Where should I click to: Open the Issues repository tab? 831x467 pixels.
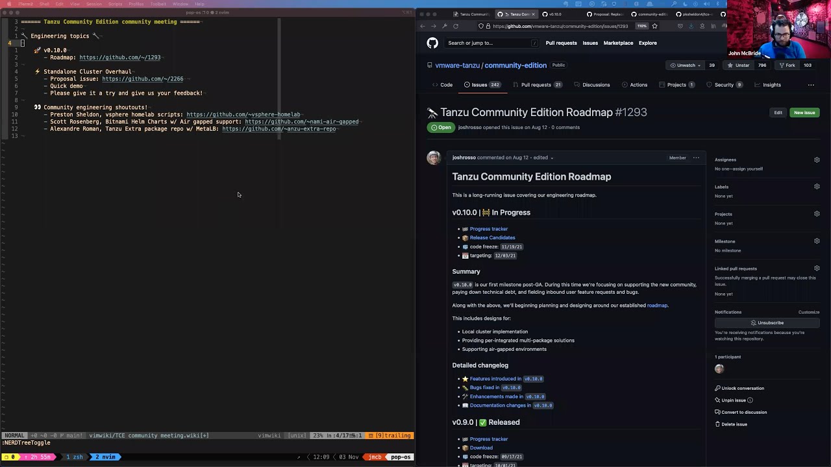(x=482, y=85)
